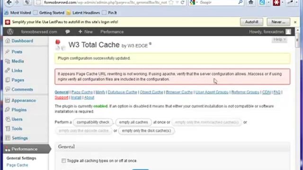
Task: Open Links in the sidebar
Action: tap(17, 70)
